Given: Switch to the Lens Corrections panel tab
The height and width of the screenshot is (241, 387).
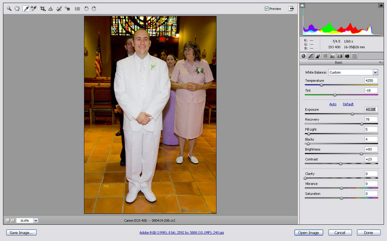Looking at the screenshot, I should coord(340,56).
